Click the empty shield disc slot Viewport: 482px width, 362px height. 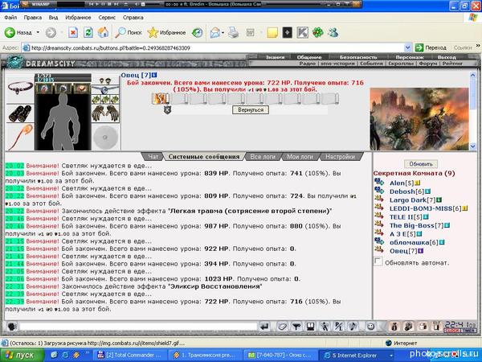pos(105,138)
